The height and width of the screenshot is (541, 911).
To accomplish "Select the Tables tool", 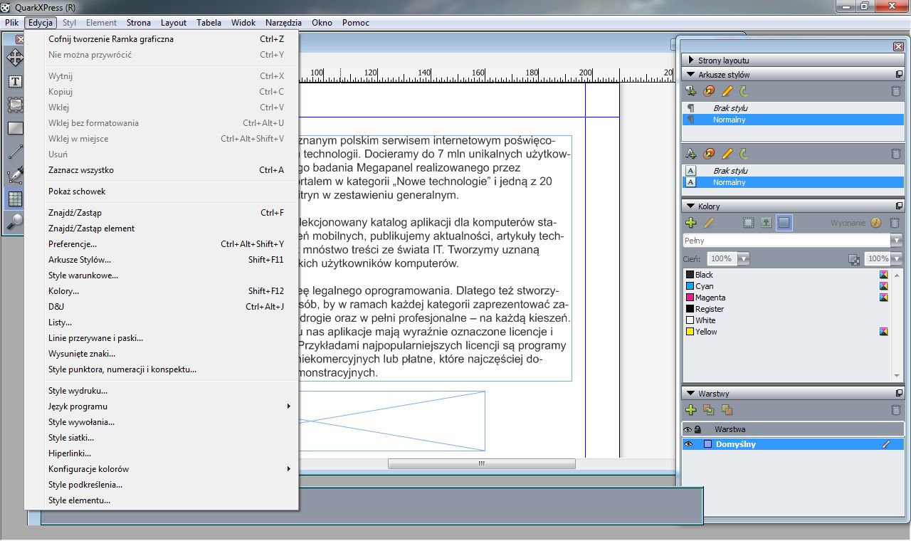I will click(x=15, y=199).
